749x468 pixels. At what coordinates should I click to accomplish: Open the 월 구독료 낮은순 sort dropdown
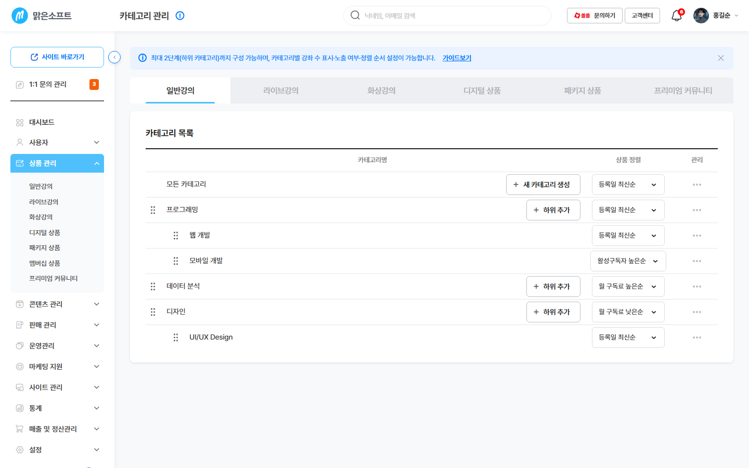tap(628, 312)
